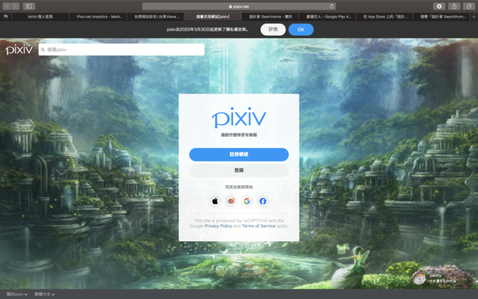Image resolution: width=478 pixels, height=299 pixels.
Task: Sign in with the Facebook icon
Action: 263,201
